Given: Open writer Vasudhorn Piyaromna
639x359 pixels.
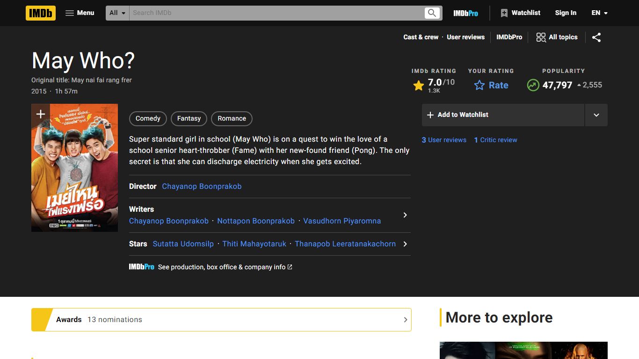Looking at the screenshot, I should (x=342, y=221).
